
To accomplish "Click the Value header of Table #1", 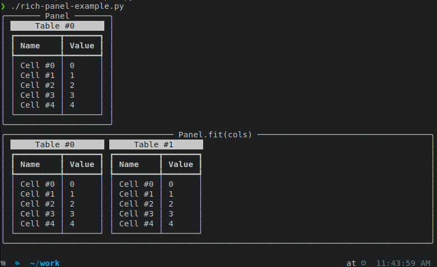I will tap(181, 164).
